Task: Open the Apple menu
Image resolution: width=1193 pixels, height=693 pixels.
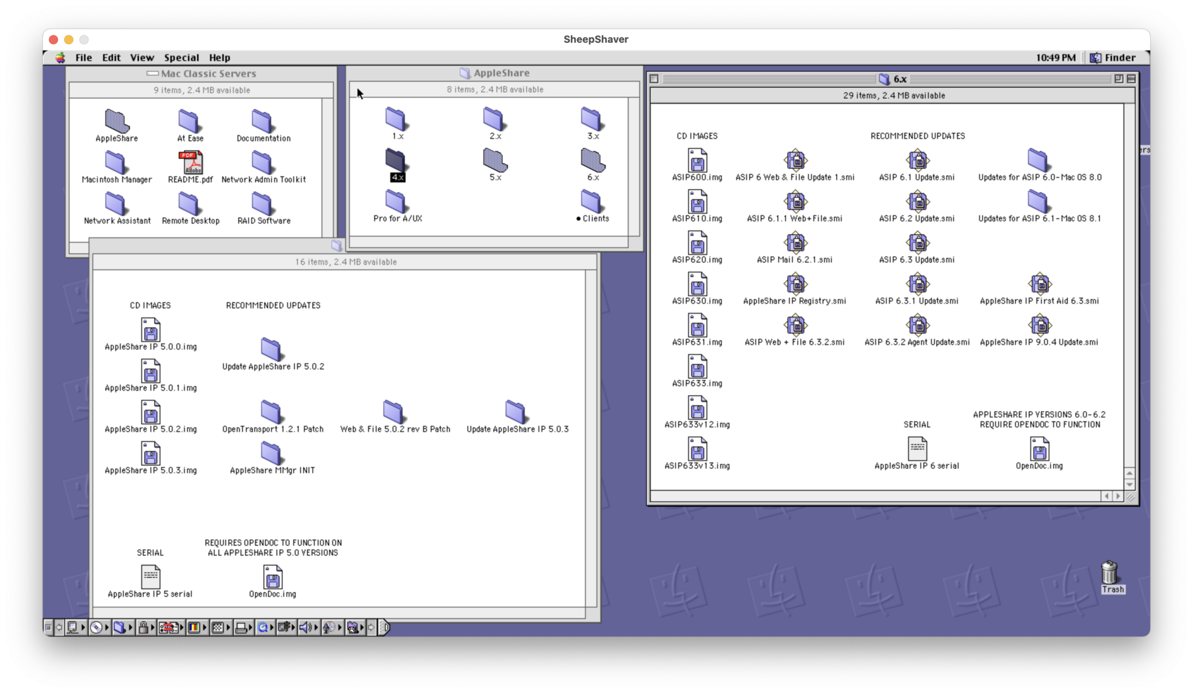Action: 60,57
